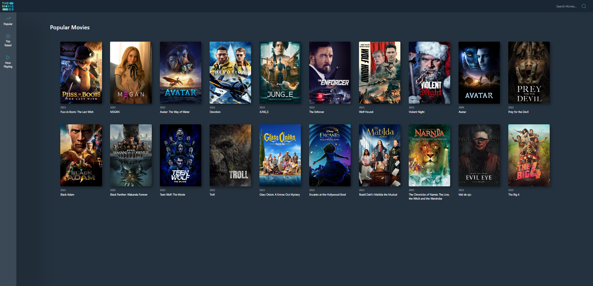
Task: Select Encanto at the Hollywood Bowl poster
Action: [330, 155]
